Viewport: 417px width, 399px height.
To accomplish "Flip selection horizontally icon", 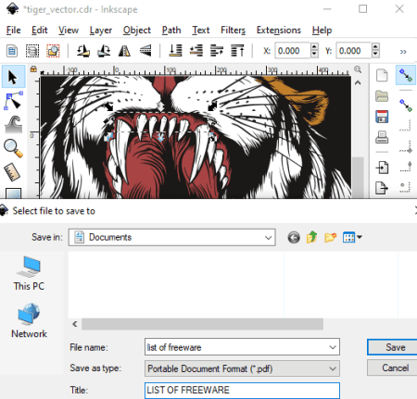I will tap(124, 51).
